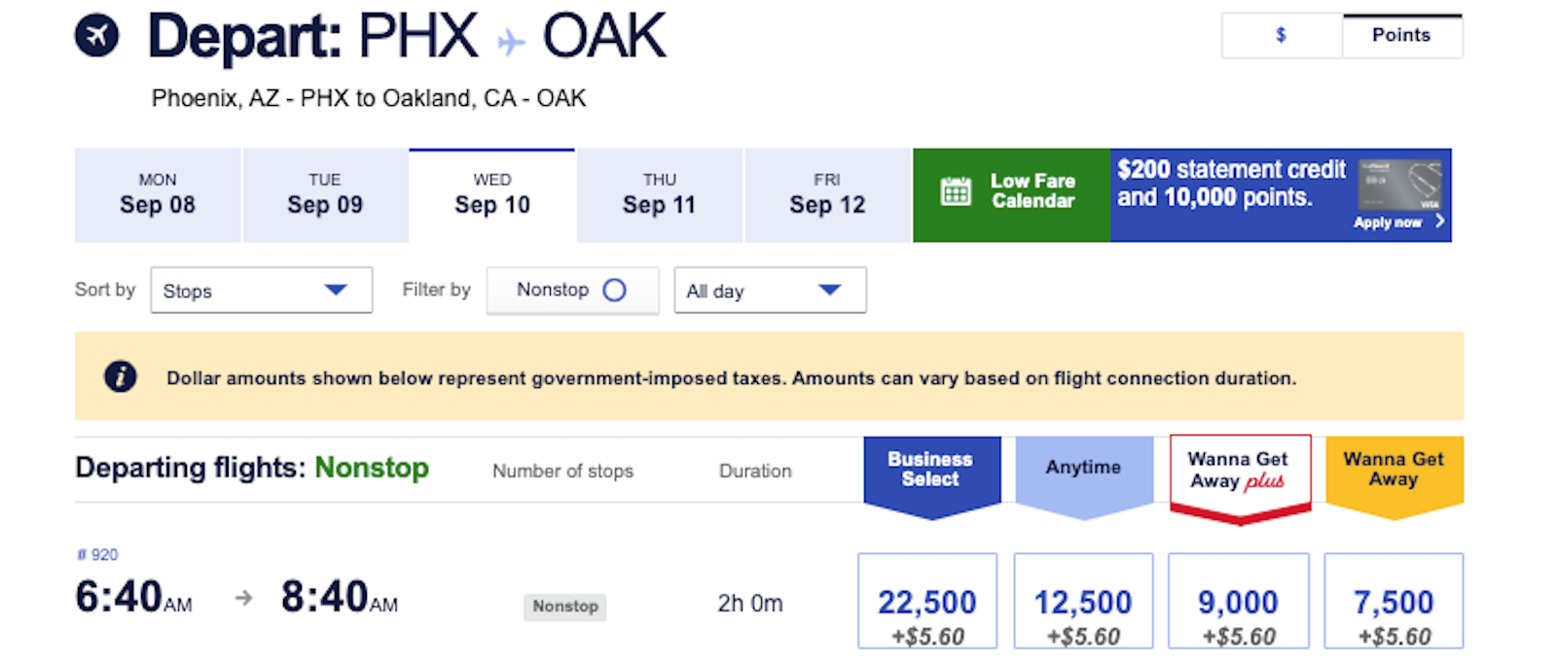Open flight number 920 details link
This screenshot has height=663, width=1557.
tap(98, 555)
